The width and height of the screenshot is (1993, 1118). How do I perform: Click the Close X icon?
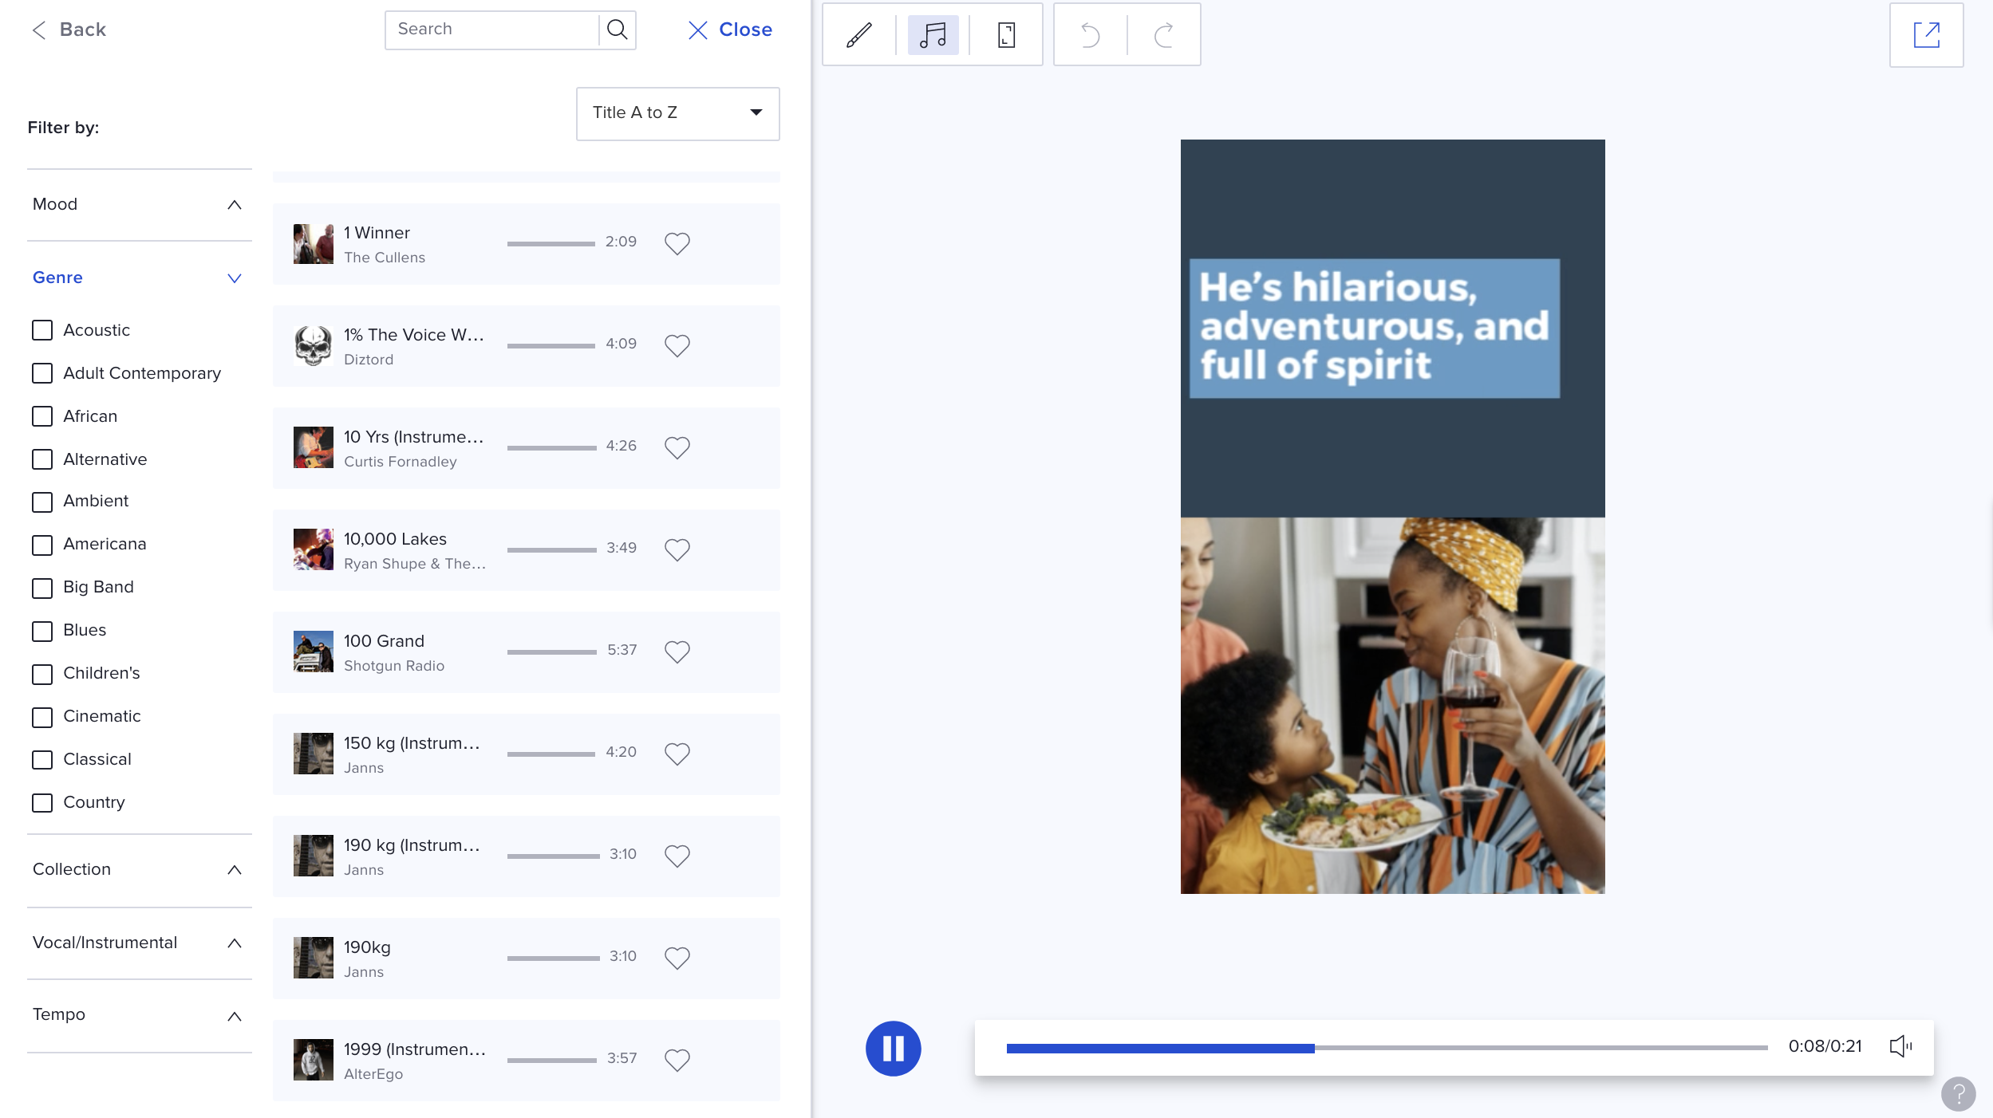pyautogui.click(x=697, y=30)
